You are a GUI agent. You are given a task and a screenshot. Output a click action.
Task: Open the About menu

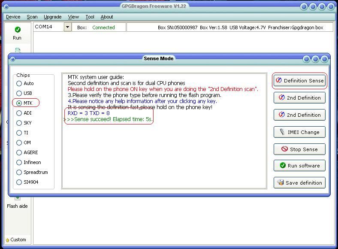pos(107,17)
